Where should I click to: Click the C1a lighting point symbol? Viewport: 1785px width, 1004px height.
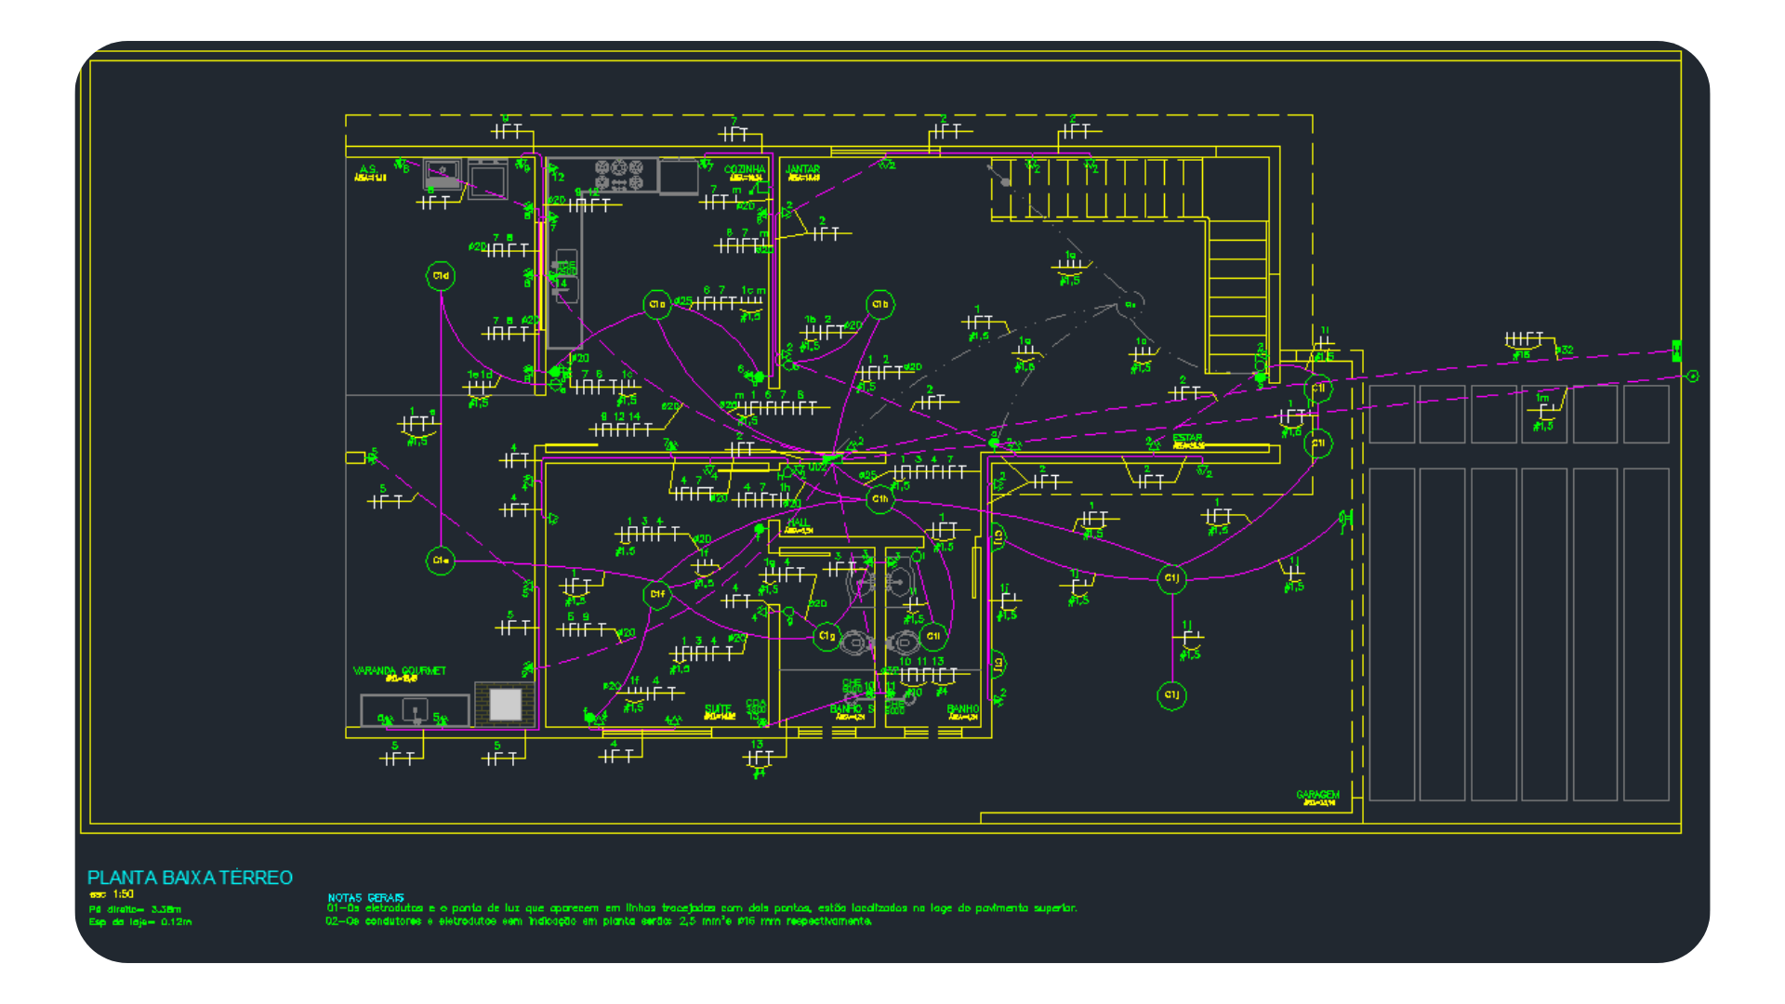[657, 305]
